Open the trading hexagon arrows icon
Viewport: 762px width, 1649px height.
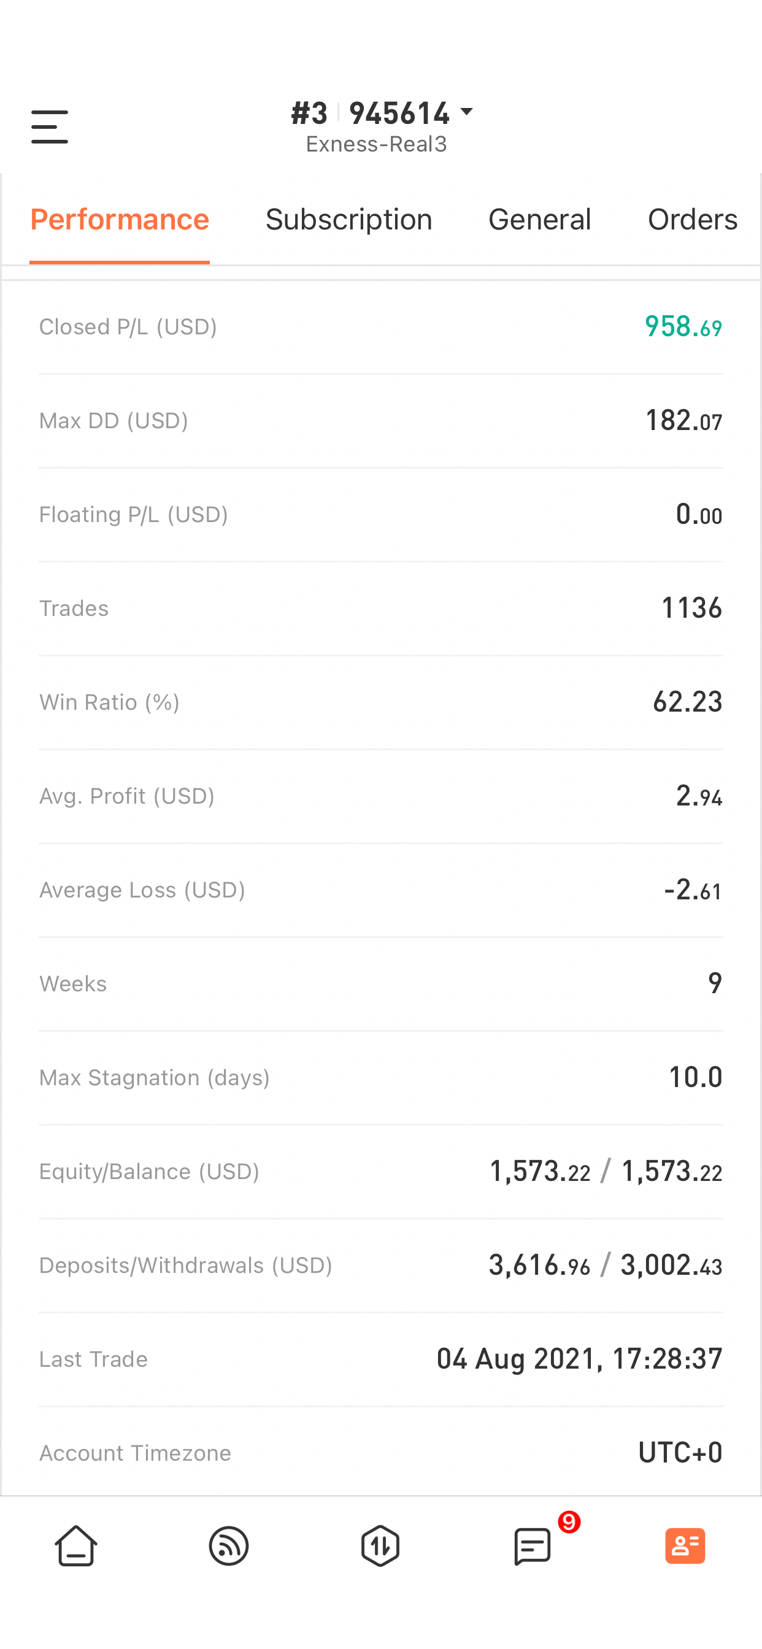(380, 1545)
